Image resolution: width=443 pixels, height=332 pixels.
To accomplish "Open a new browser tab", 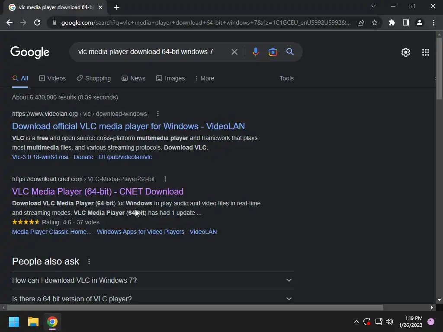I will pyautogui.click(x=117, y=7).
